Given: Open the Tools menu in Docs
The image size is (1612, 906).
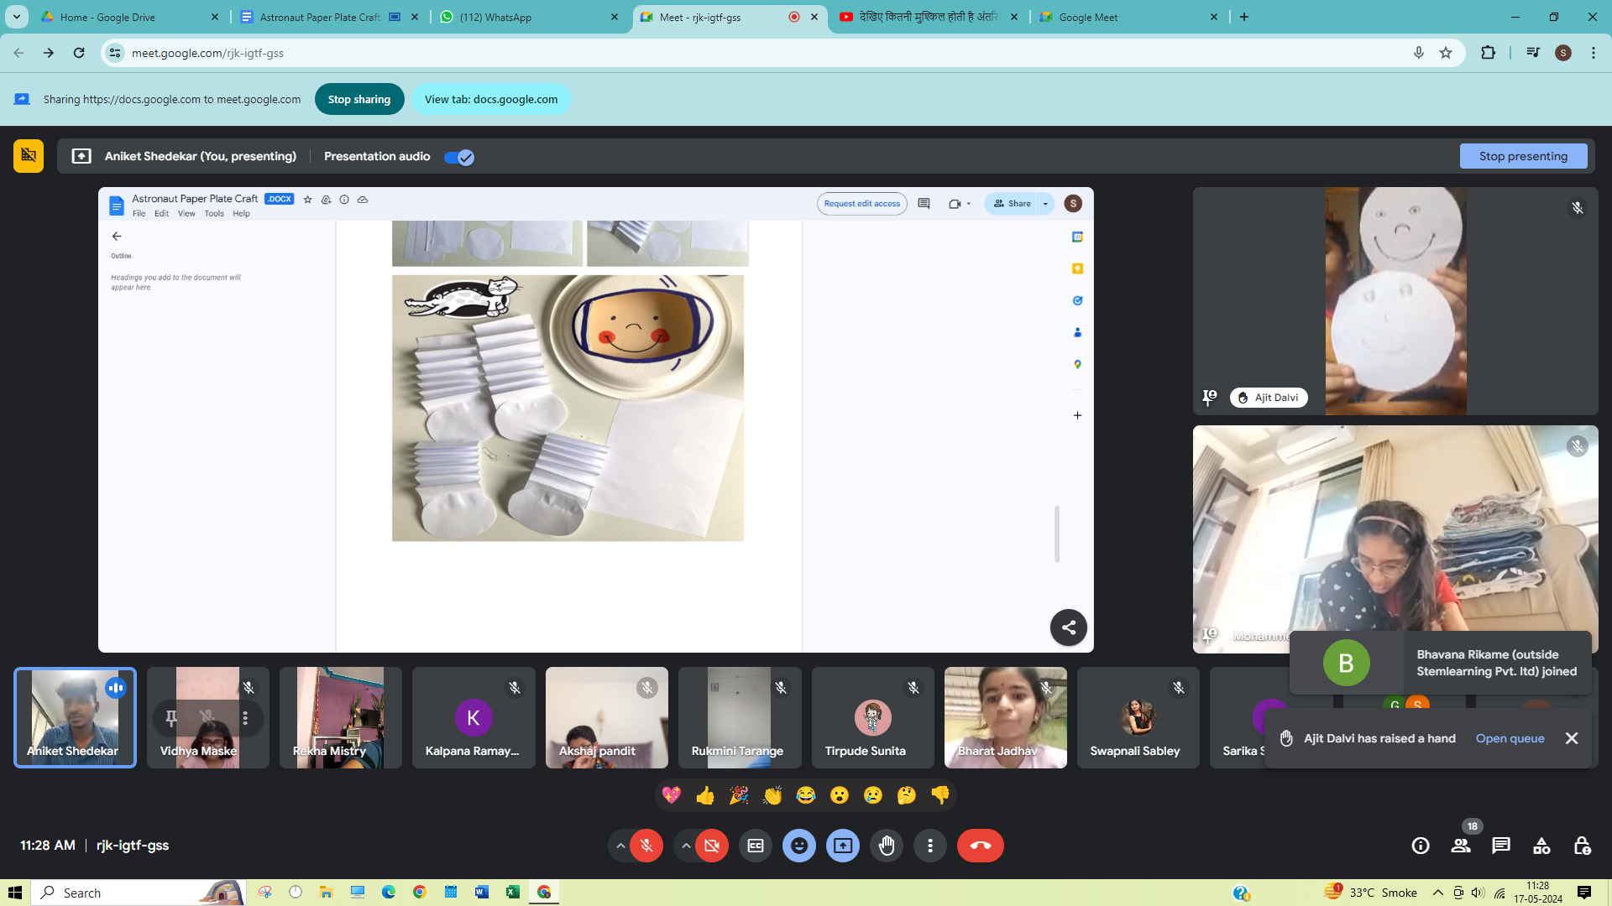Looking at the screenshot, I should coord(214,214).
